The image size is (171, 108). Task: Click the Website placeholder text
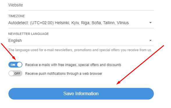tap(16, 5)
